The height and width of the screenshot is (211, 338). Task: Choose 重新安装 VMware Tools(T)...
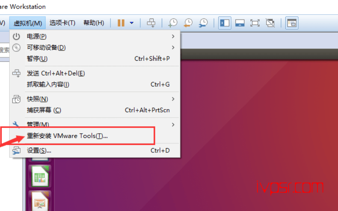click(x=95, y=136)
